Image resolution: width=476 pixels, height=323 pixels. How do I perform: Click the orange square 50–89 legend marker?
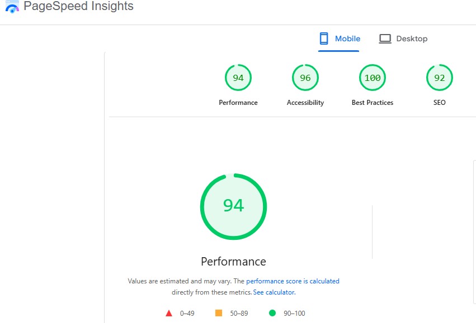[219, 313]
